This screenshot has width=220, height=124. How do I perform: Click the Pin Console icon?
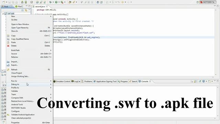(200, 81)
